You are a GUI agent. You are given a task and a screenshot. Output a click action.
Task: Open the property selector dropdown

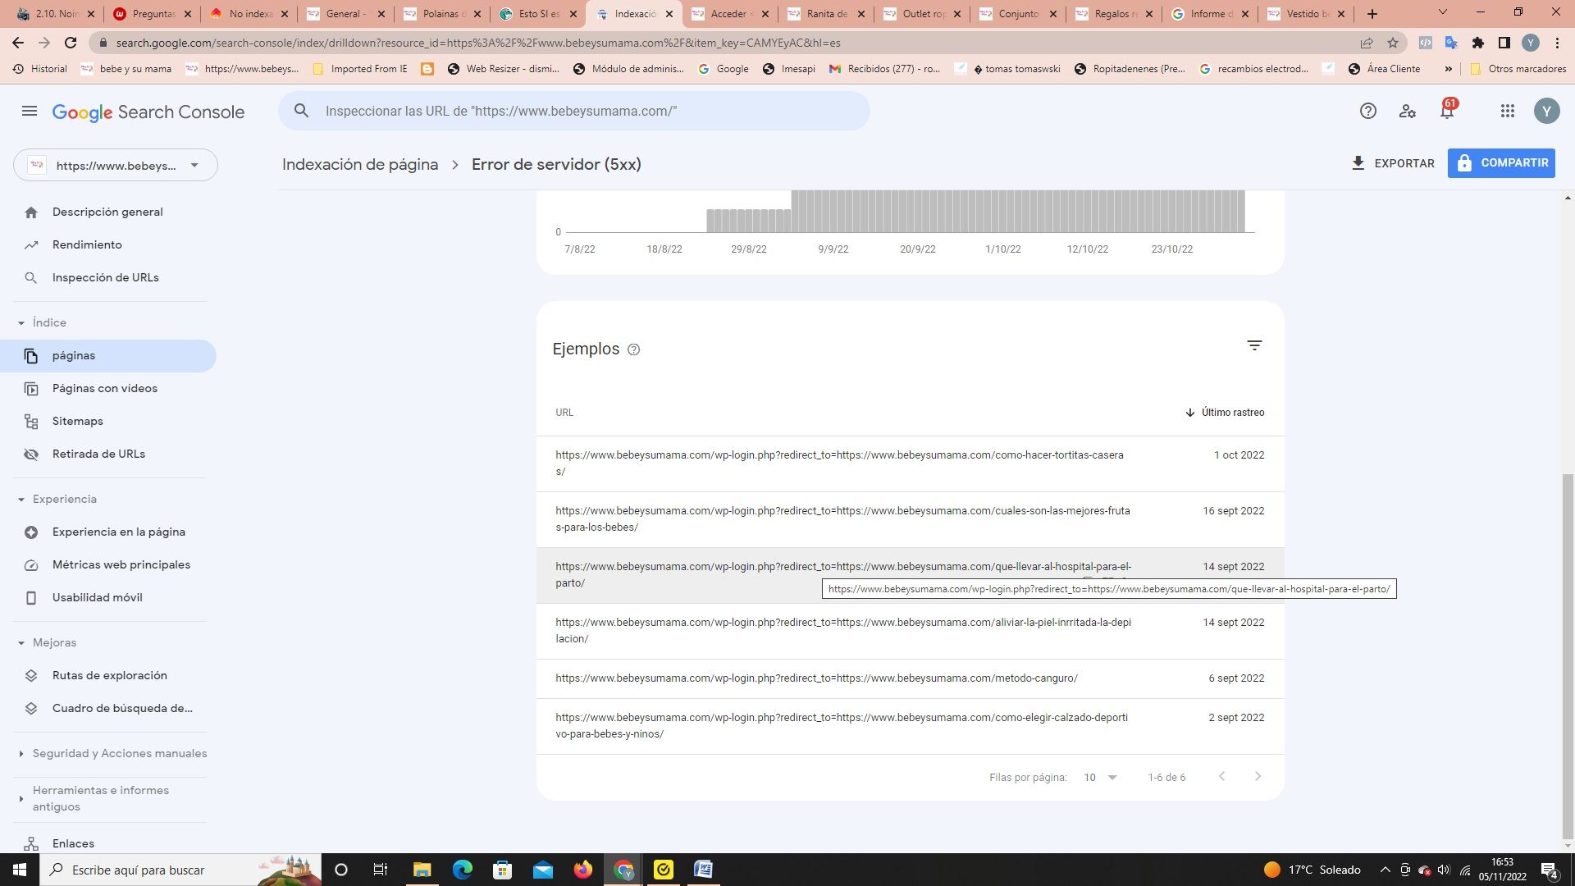[116, 165]
